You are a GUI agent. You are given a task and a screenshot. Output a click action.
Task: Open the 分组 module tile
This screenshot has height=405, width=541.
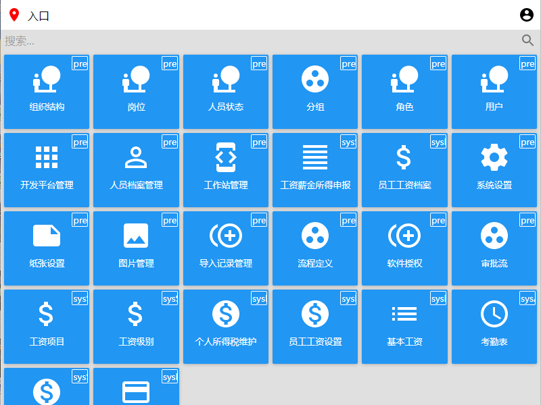coord(315,92)
